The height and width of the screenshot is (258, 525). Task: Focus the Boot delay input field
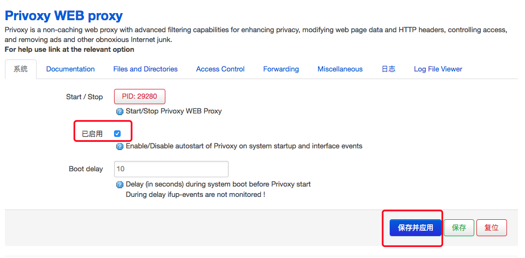click(171, 169)
